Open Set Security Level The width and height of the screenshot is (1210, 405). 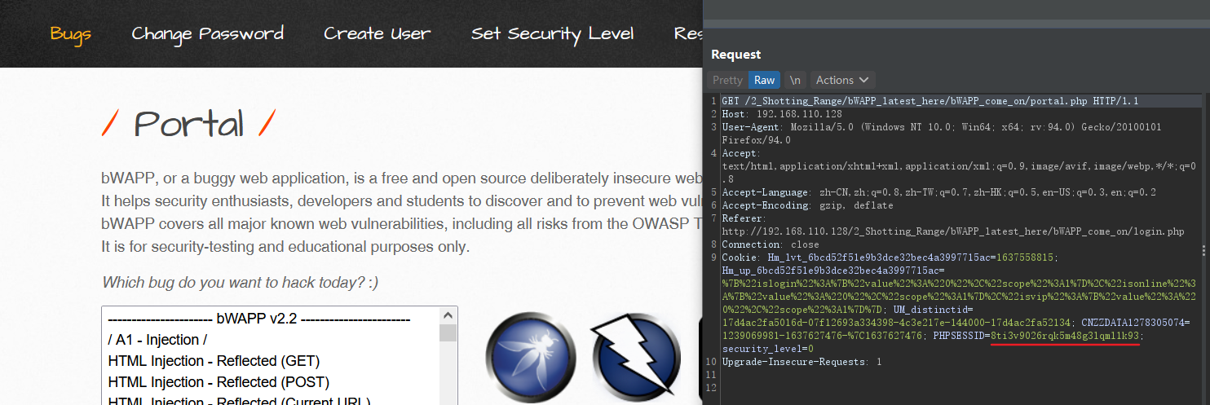tap(552, 33)
